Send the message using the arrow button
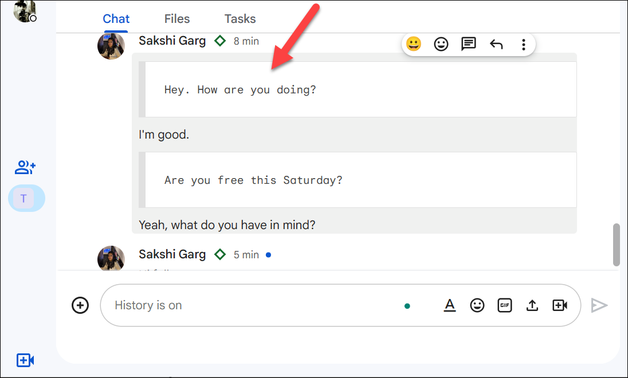Viewport: 628px width, 378px height. click(599, 305)
